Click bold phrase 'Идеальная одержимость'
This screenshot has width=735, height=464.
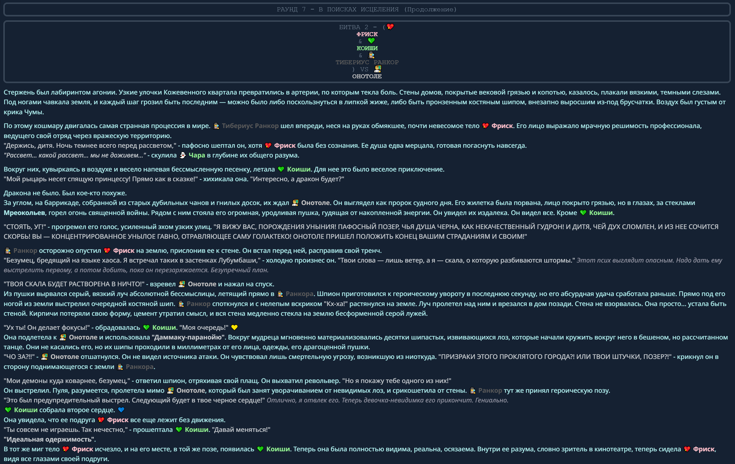tap(49, 439)
